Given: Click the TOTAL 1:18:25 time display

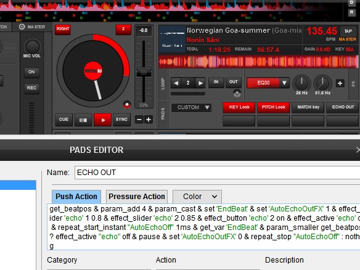Looking at the screenshot, I should [x=219, y=49].
